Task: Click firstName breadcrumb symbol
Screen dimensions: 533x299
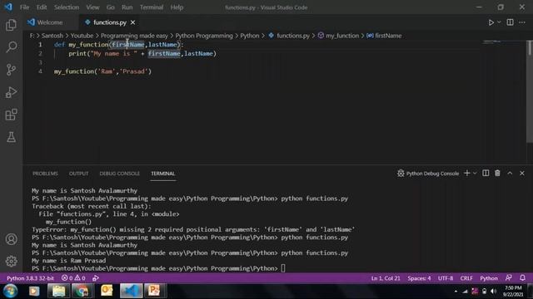Action: (x=384, y=36)
